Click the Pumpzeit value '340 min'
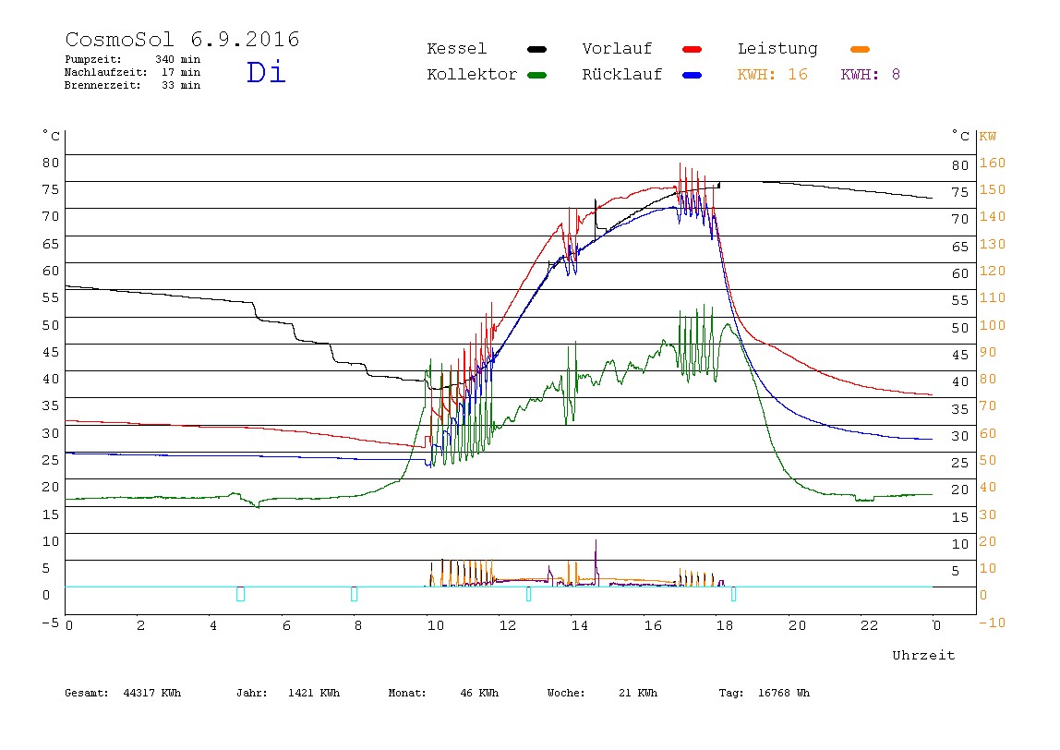Viewport: 1060px width, 750px height. [x=178, y=59]
